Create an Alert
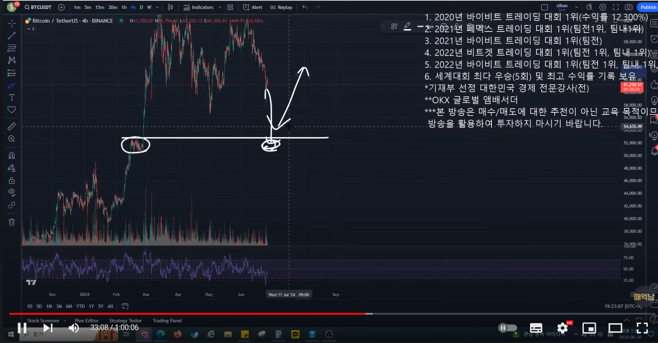658x343 pixels. (x=253, y=7)
